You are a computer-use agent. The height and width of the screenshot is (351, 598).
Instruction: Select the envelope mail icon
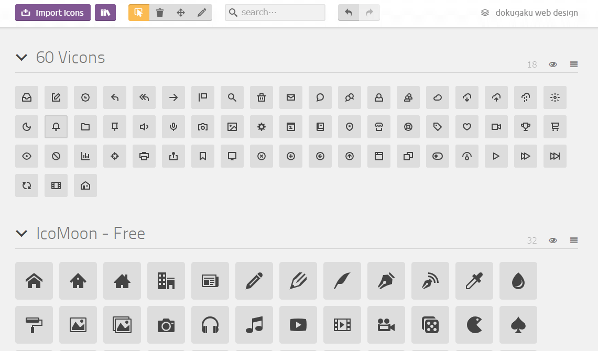(291, 97)
